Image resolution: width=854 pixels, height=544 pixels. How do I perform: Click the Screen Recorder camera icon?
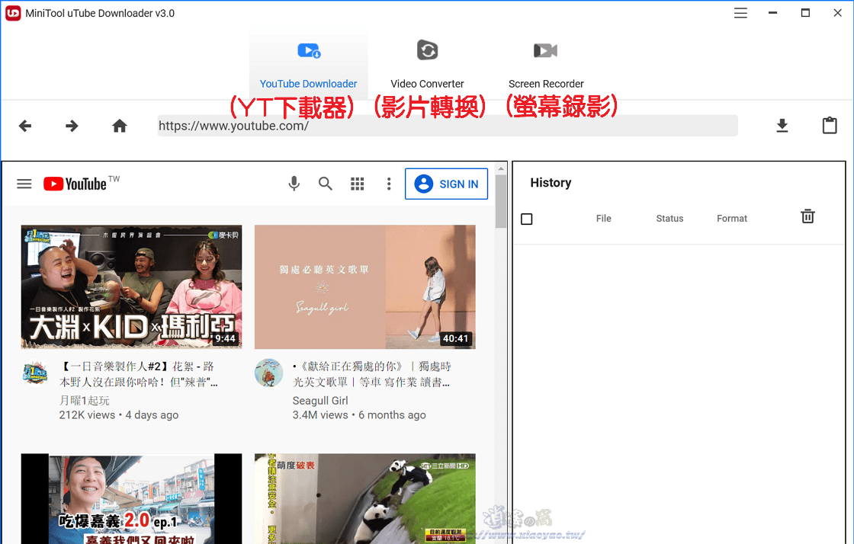pos(545,50)
